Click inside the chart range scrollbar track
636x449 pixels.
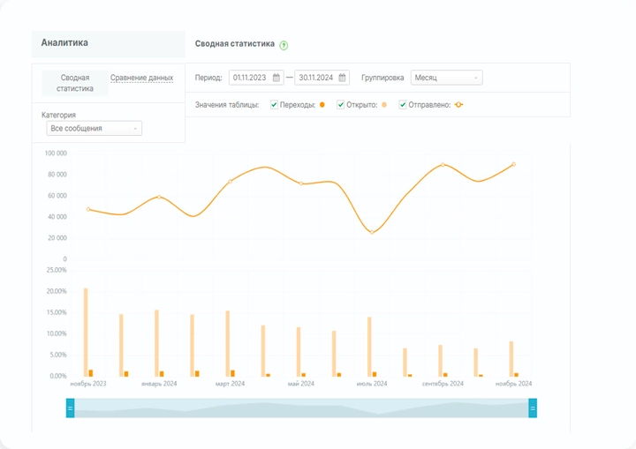(x=300, y=408)
